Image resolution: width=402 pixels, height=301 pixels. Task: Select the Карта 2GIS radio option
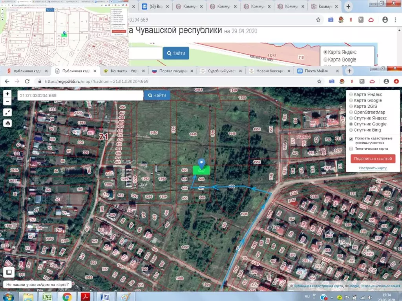(351, 106)
